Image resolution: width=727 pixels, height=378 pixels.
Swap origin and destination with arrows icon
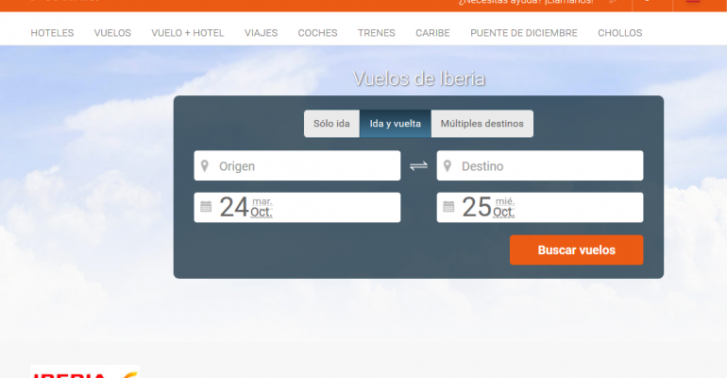(x=418, y=165)
